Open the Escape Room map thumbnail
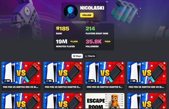Viewport: 169px width, 109px height. 105,101
